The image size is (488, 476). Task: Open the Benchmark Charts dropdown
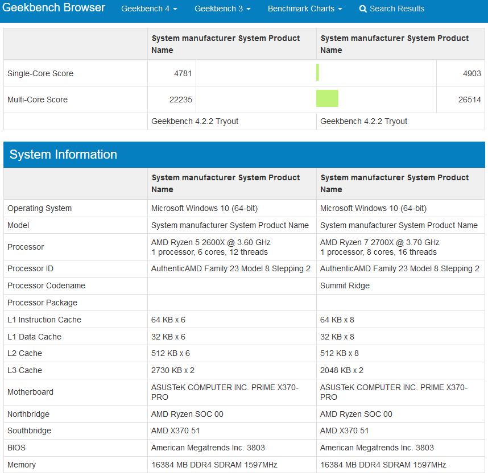(305, 9)
